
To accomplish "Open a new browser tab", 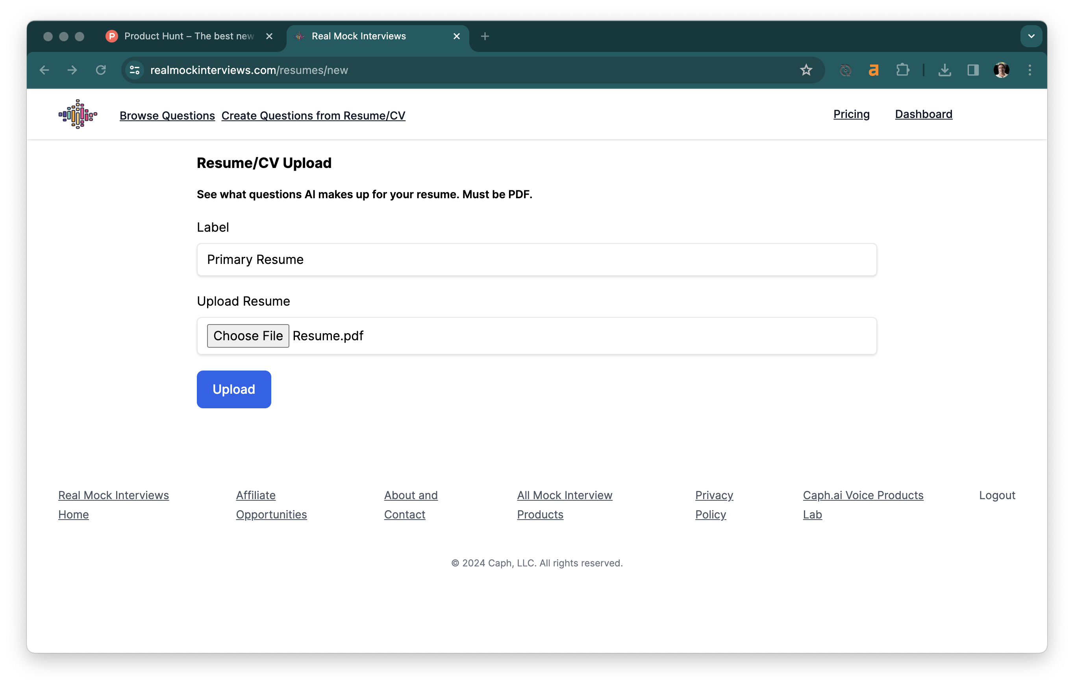I will click(485, 36).
